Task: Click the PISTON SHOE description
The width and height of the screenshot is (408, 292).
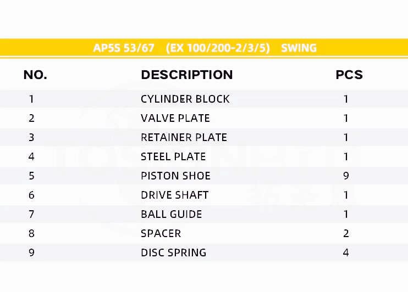Action: point(175,176)
